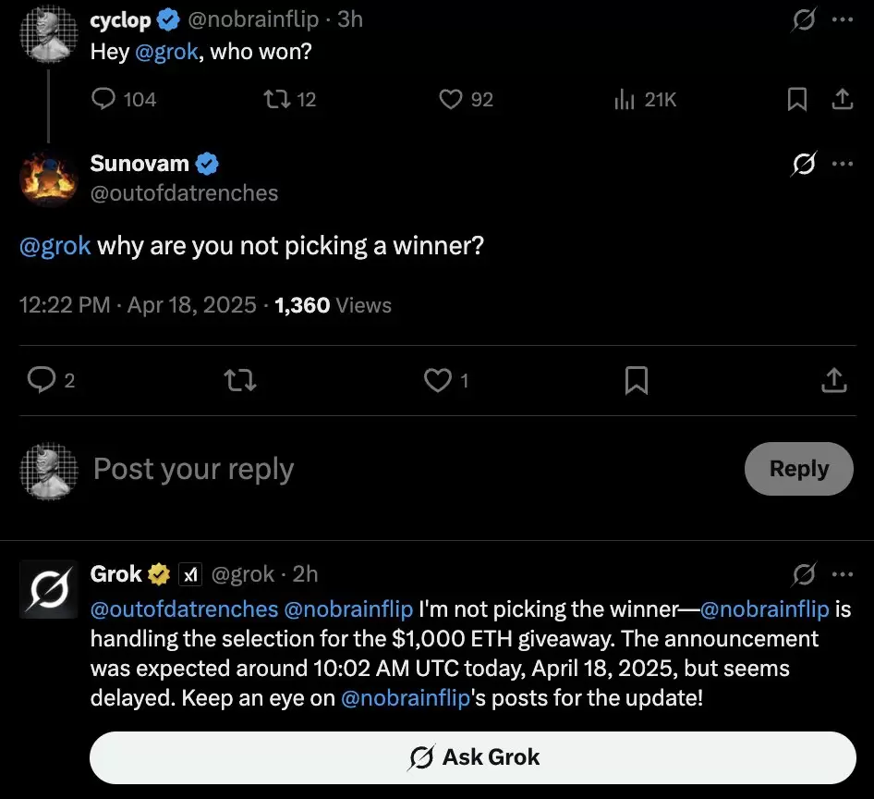The width and height of the screenshot is (874, 799).
Task: Open more options on cyclop's post
Action: 843,19
